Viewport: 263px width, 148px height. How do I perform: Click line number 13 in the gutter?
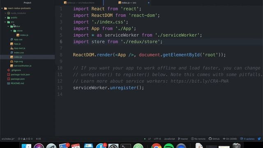(60, 88)
